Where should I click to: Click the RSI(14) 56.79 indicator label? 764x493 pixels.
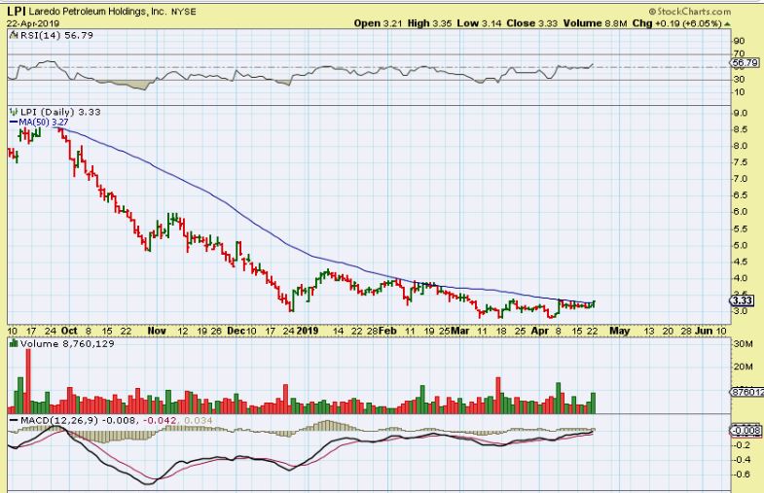(x=56, y=35)
